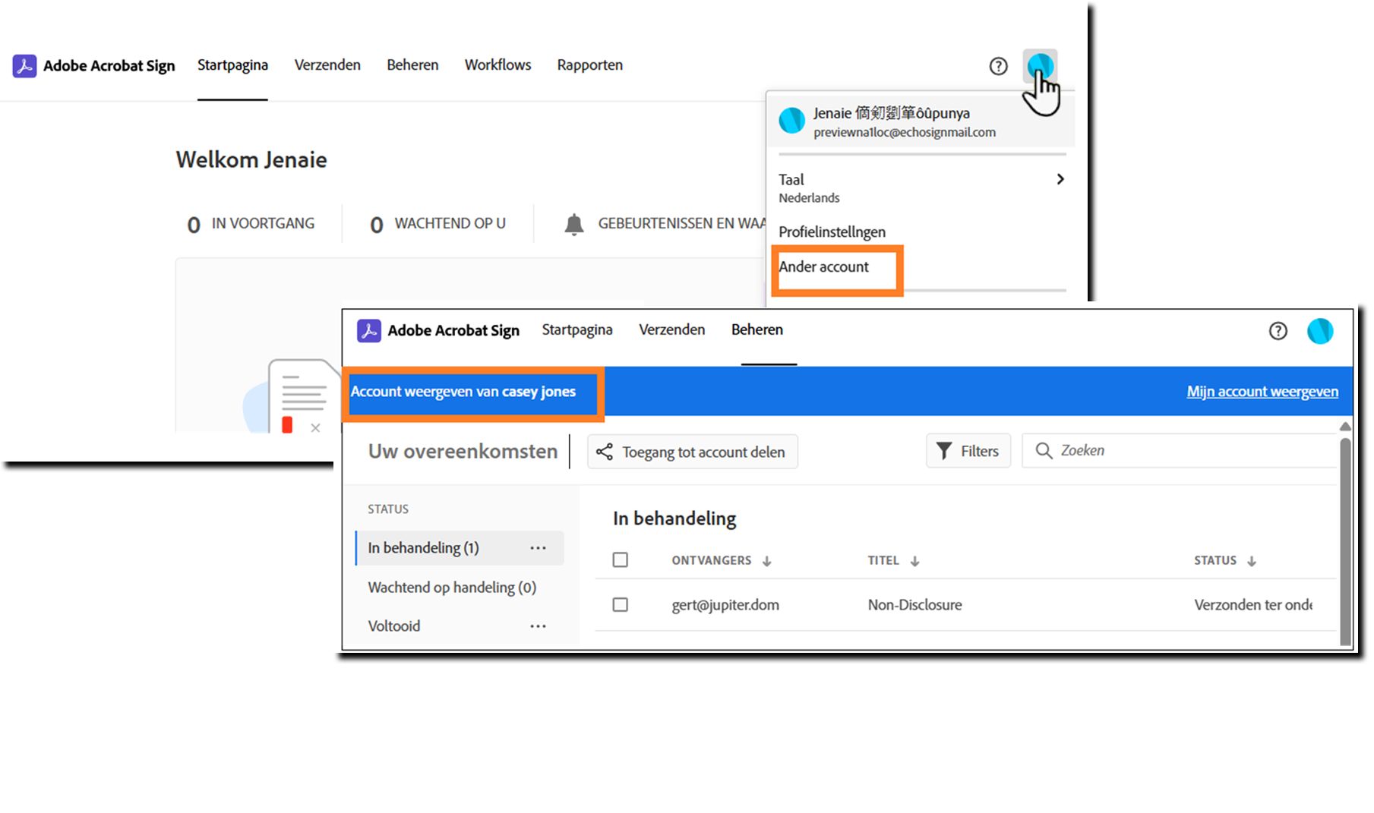Viewport: 1374px width, 813px height.
Task: Click the Verzonden ter ondertekening status cell
Action: [1253, 605]
